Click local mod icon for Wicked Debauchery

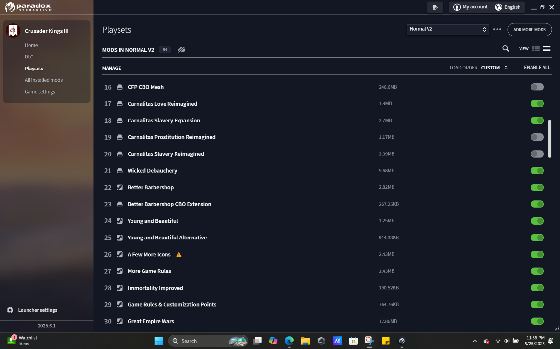pyautogui.click(x=120, y=171)
